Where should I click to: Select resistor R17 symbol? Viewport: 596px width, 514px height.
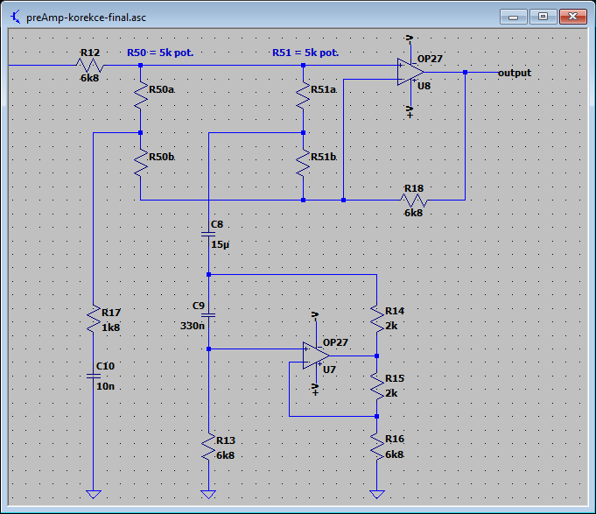pyautogui.click(x=94, y=319)
